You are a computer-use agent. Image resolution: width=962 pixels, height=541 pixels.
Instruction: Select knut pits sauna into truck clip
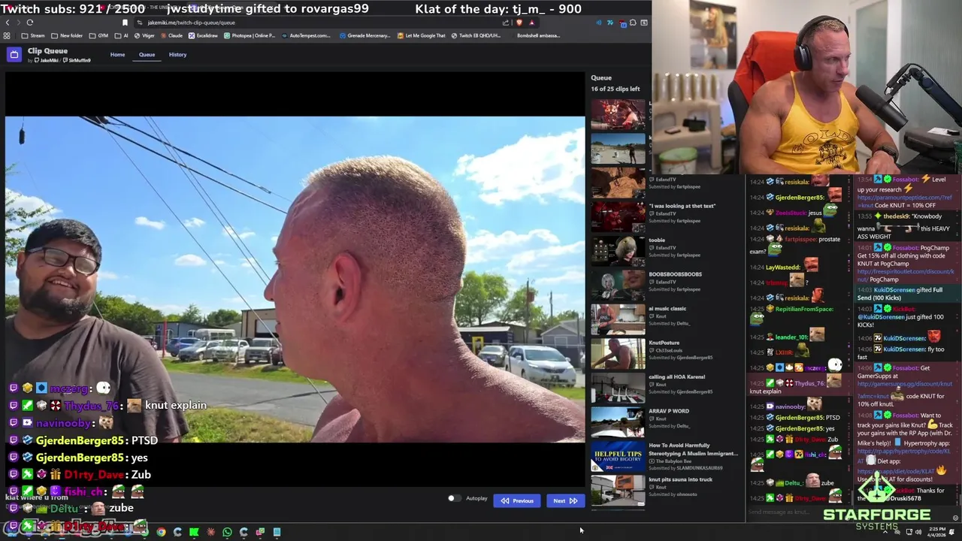(618, 490)
